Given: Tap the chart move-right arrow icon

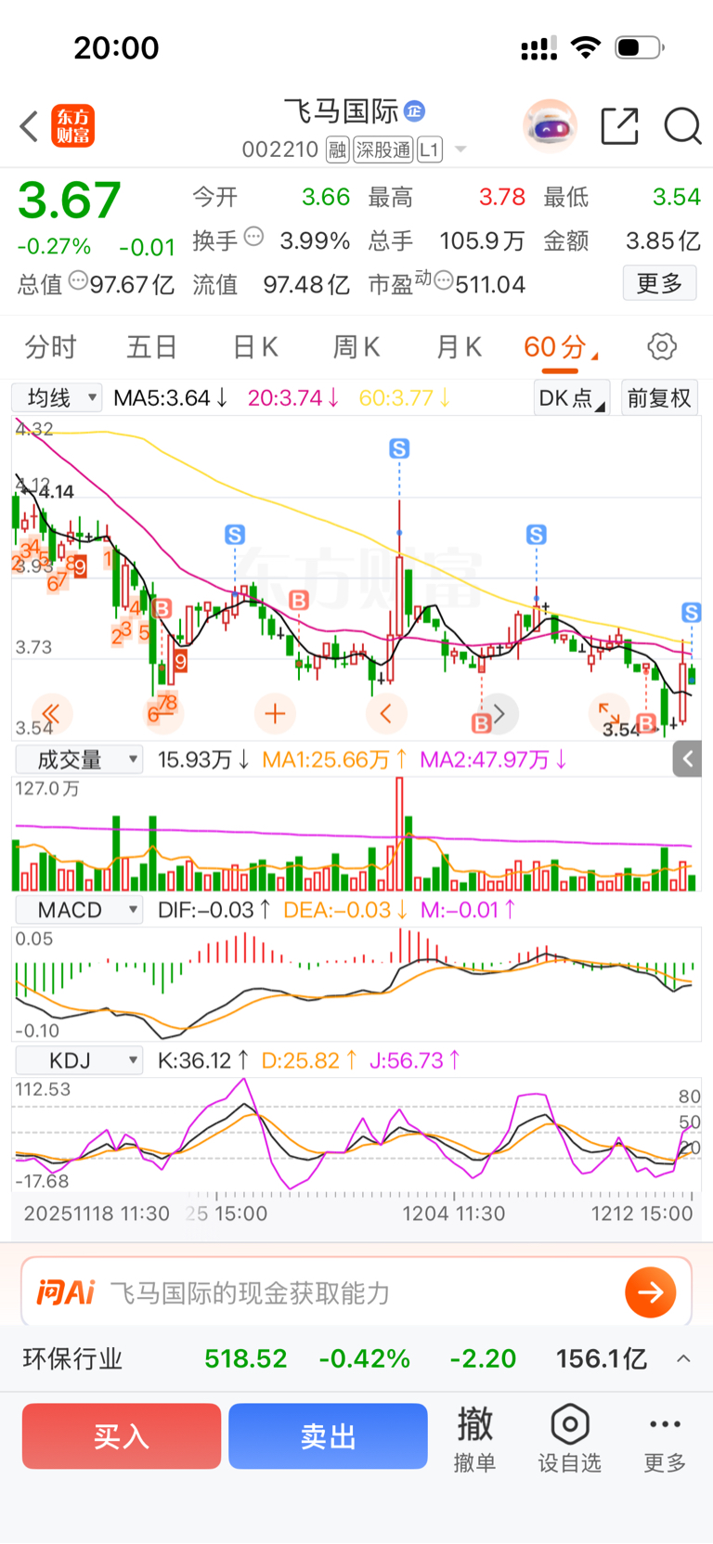Looking at the screenshot, I should point(499,714).
